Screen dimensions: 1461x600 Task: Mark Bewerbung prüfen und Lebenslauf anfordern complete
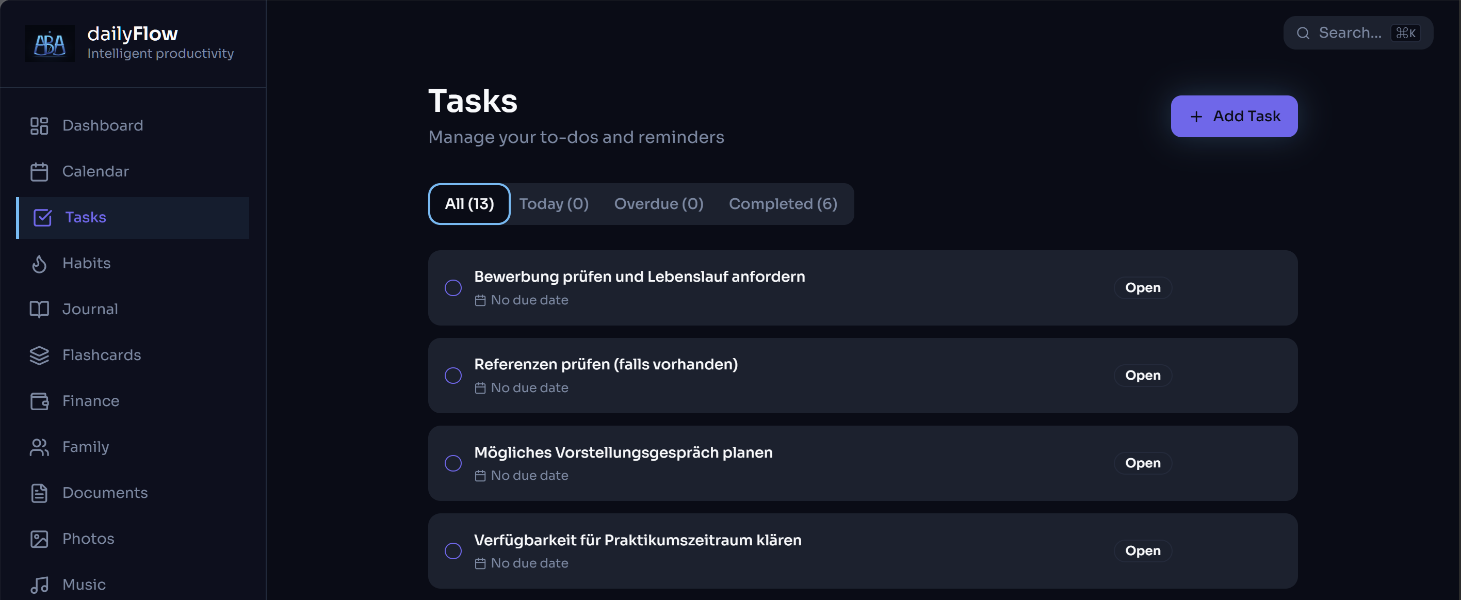pos(453,288)
